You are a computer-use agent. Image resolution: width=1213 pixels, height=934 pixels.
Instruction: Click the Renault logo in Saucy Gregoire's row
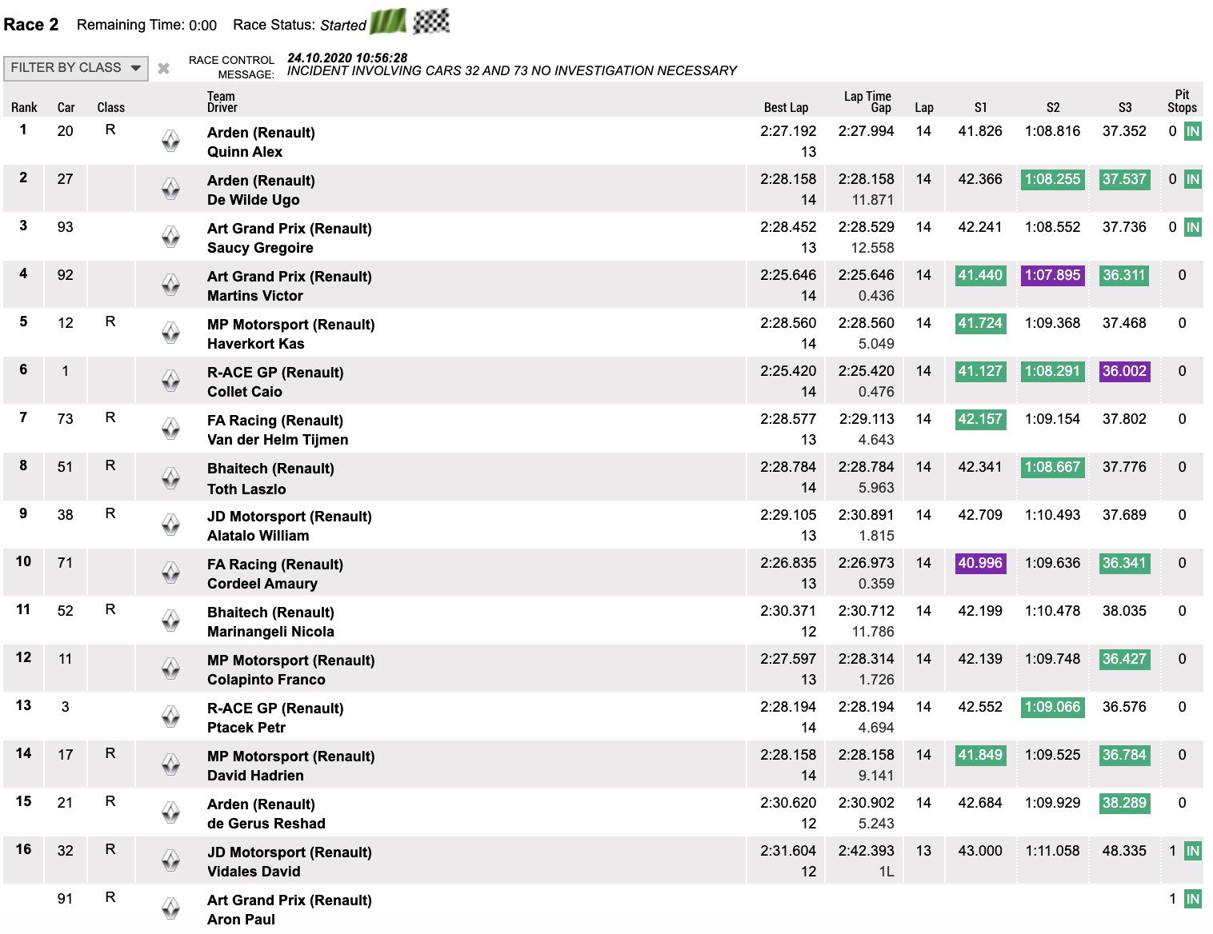pos(170,237)
